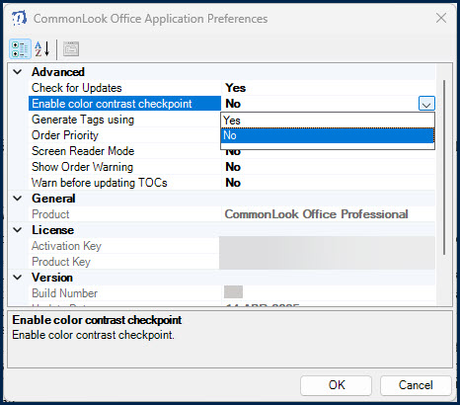Collapse the License category
The height and width of the screenshot is (405, 460).
[x=18, y=230]
